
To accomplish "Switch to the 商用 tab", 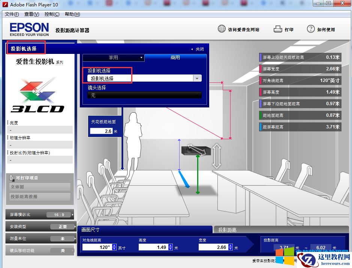I will point(175,57).
